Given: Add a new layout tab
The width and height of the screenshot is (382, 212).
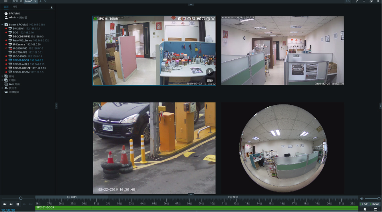Looking at the screenshot, I should click(x=40, y=1).
